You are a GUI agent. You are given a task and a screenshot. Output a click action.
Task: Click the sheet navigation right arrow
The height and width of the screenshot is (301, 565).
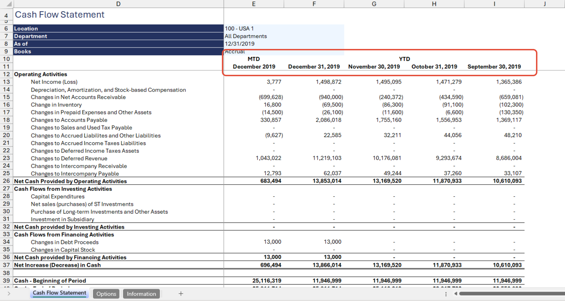[9, 294]
